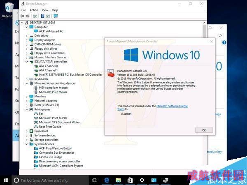Image resolution: width=247 pixels, height=185 pixels.
Task: Select Intel(R) 82371AB/EB PCI Bus Master IDE Controller
Action: 71,74
